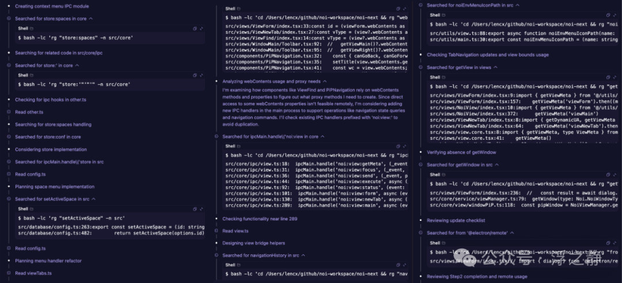622x283 pixels.
Task: Select 'Planning menu handler refactor' step
Action: pos(48,261)
